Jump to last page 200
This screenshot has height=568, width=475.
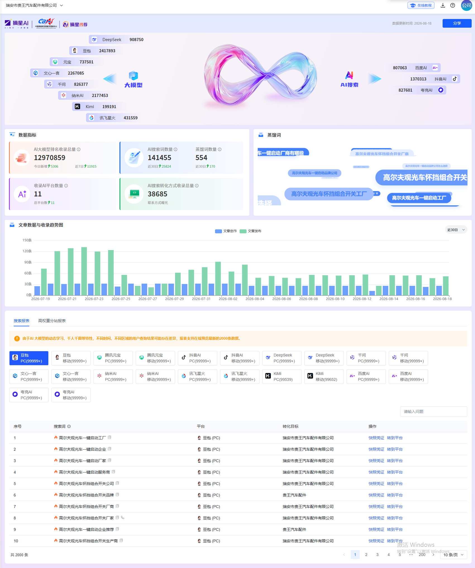click(x=422, y=555)
